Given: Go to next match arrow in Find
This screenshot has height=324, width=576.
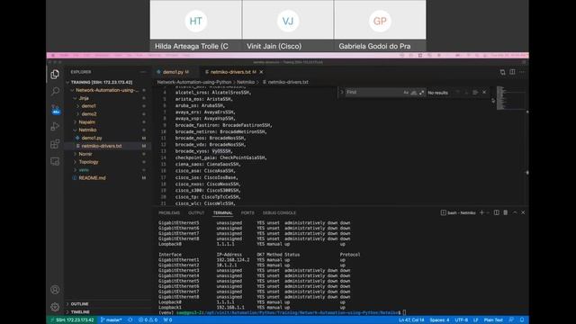Looking at the screenshot, I should pos(466,92).
